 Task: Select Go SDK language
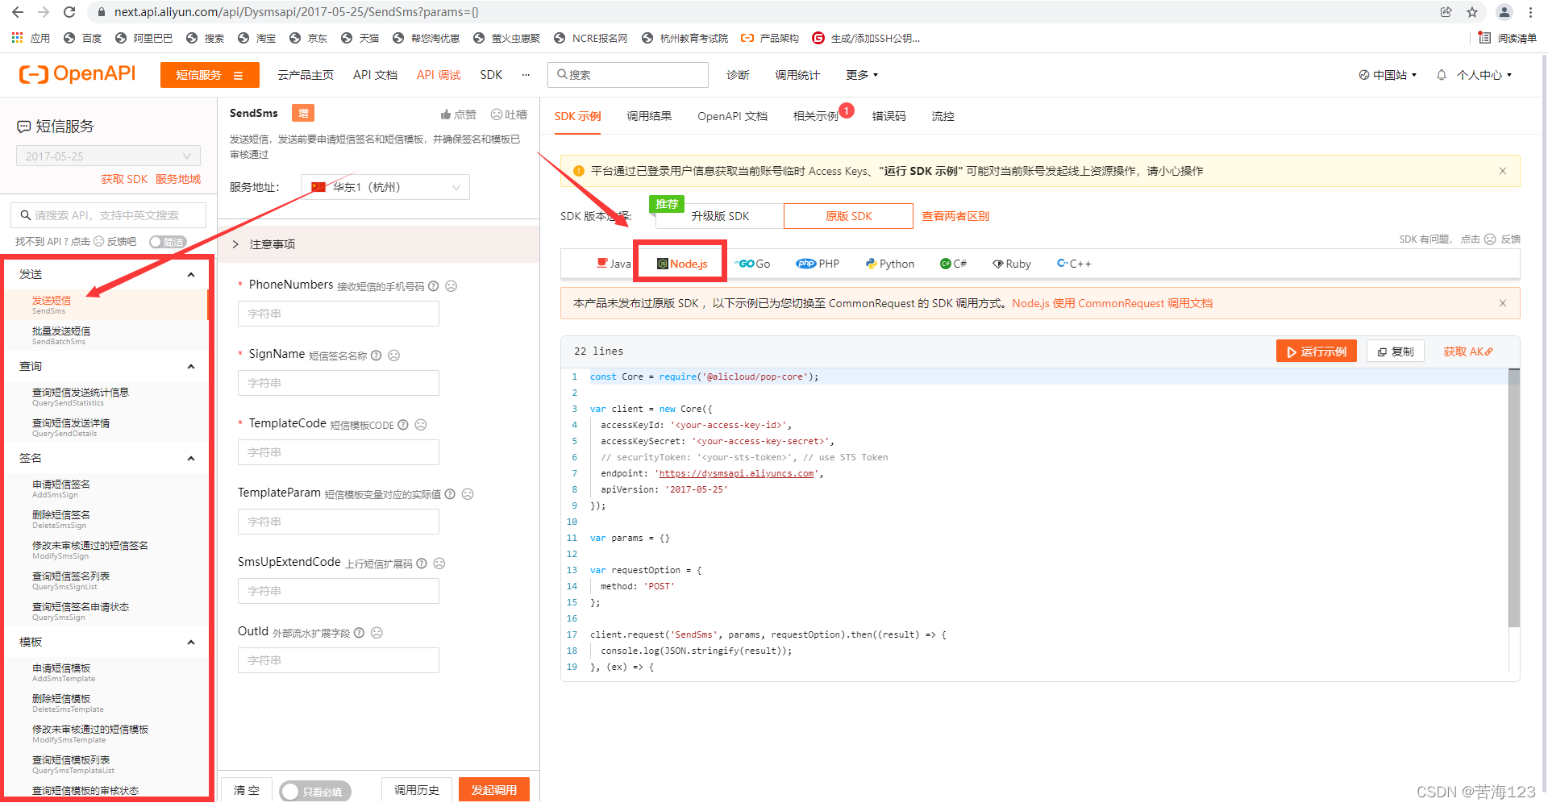pos(753,264)
